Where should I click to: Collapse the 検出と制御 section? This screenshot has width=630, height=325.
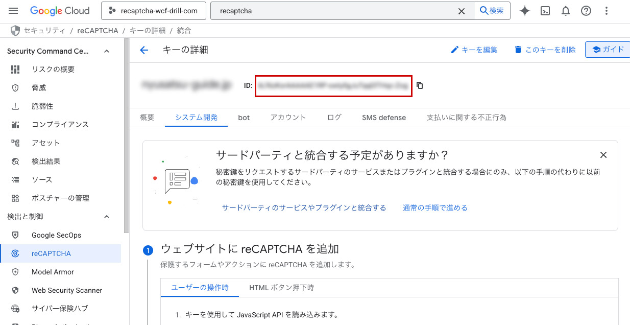[107, 217]
